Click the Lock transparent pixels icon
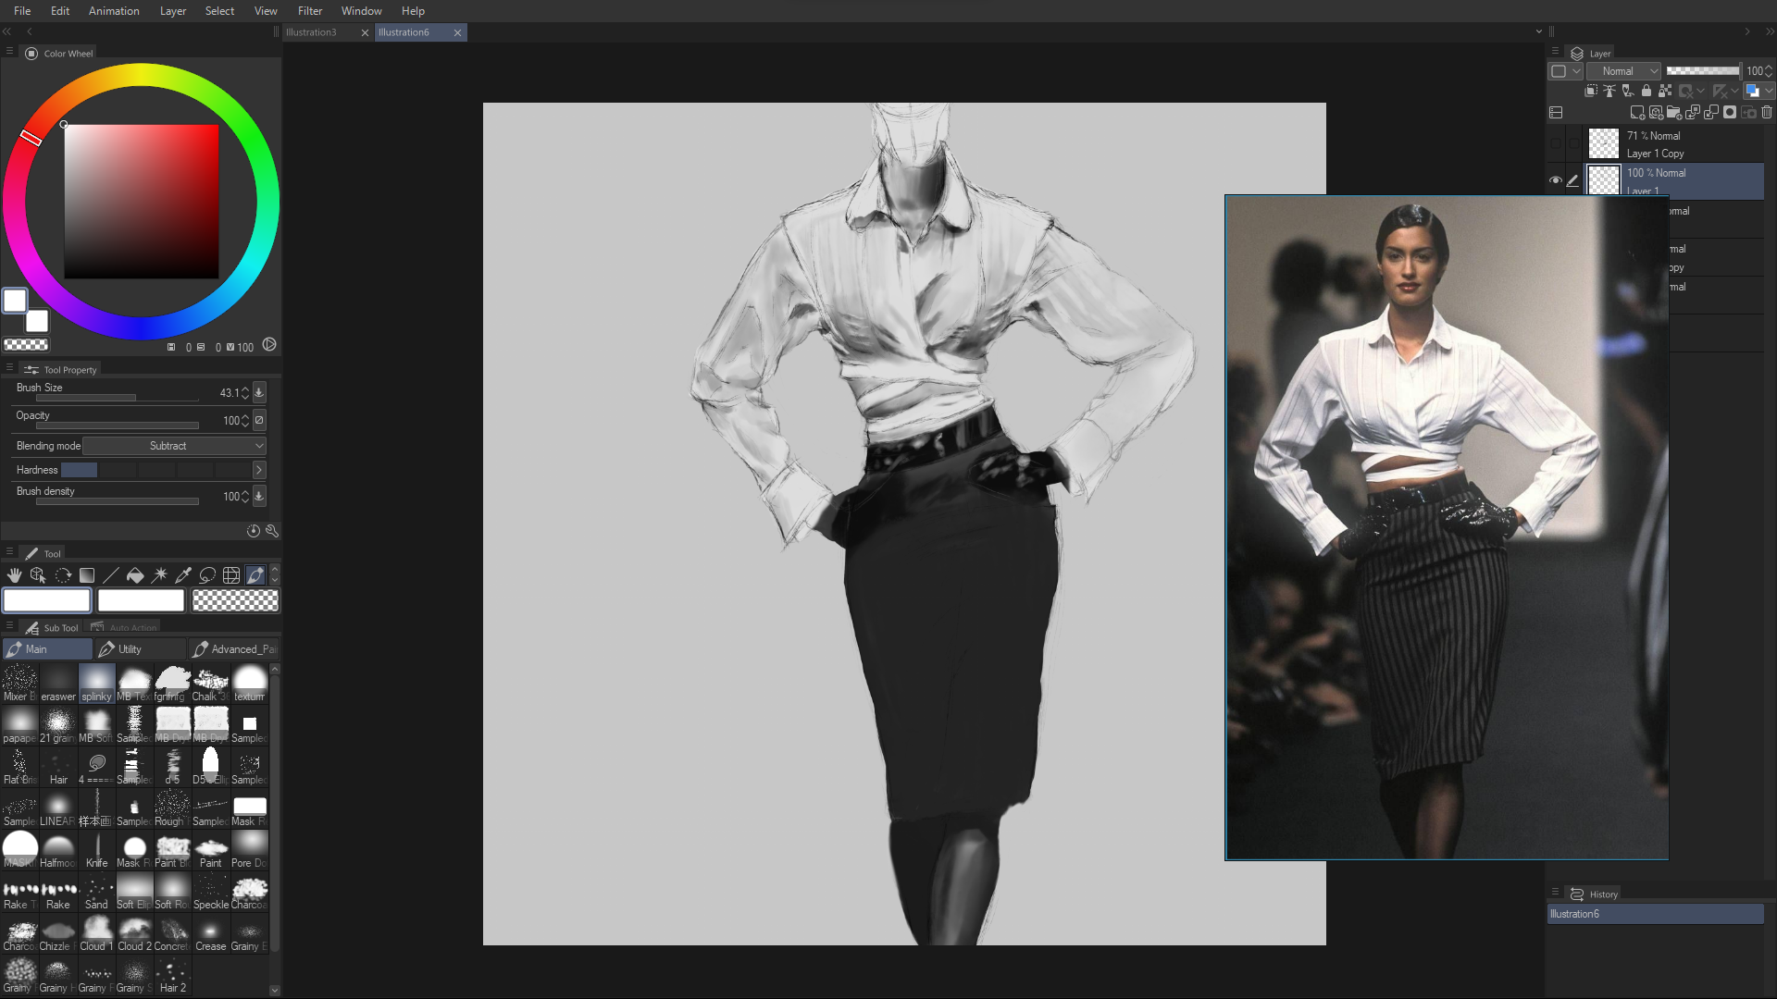The image size is (1777, 999). (1665, 91)
